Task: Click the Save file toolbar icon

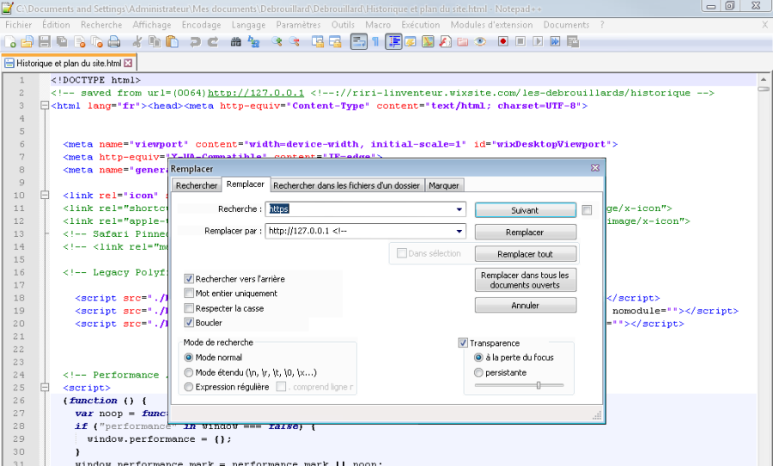Action: point(45,42)
